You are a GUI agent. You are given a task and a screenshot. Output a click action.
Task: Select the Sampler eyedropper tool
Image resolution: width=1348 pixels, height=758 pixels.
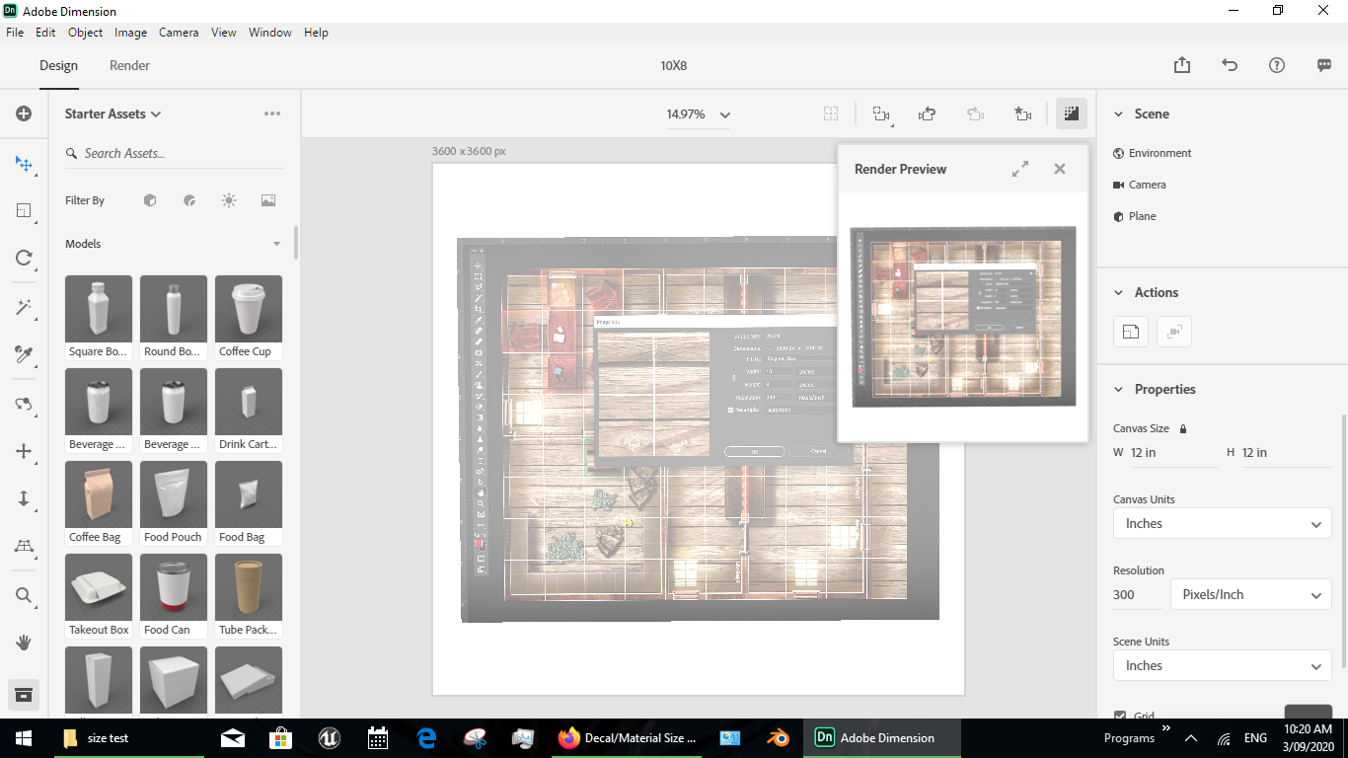24,354
